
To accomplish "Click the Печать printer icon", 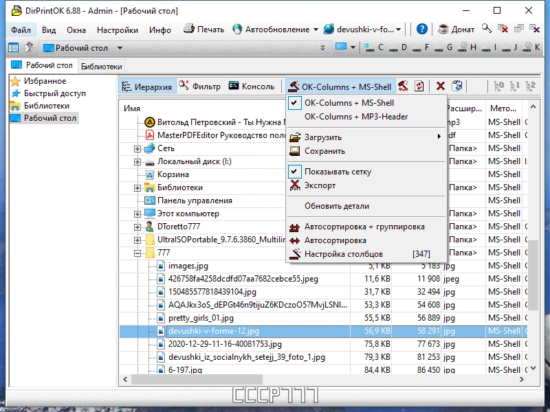I will 189,29.
